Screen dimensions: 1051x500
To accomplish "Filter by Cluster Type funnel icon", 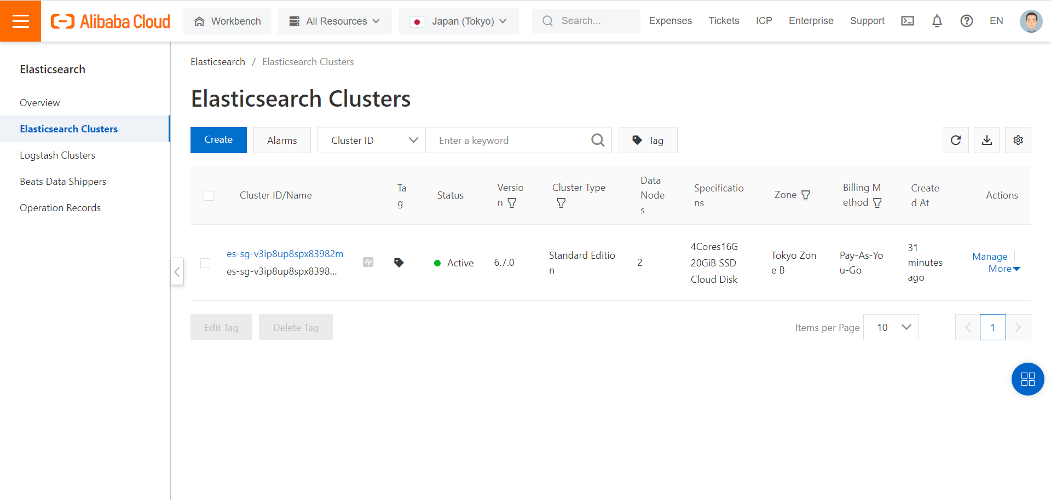I will click(x=561, y=203).
